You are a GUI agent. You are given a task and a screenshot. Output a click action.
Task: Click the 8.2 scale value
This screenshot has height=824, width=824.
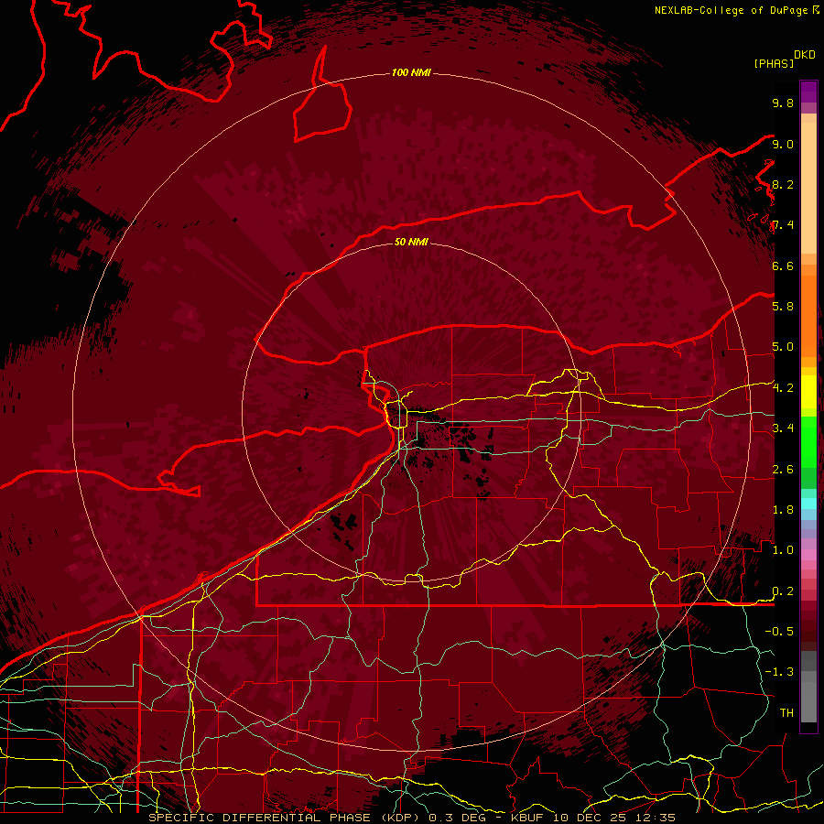point(783,184)
